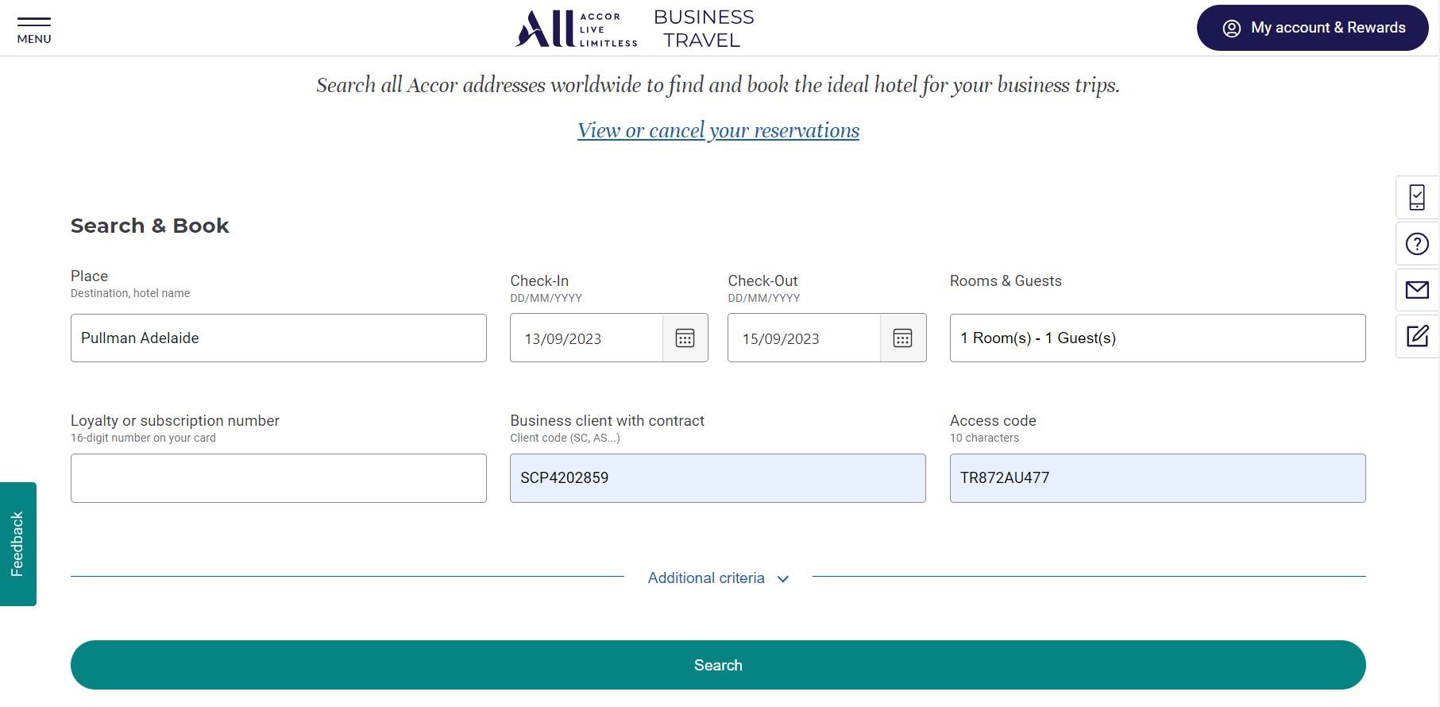Click the Additional criteria chevron arrow
1440x707 pixels.
coord(783,579)
